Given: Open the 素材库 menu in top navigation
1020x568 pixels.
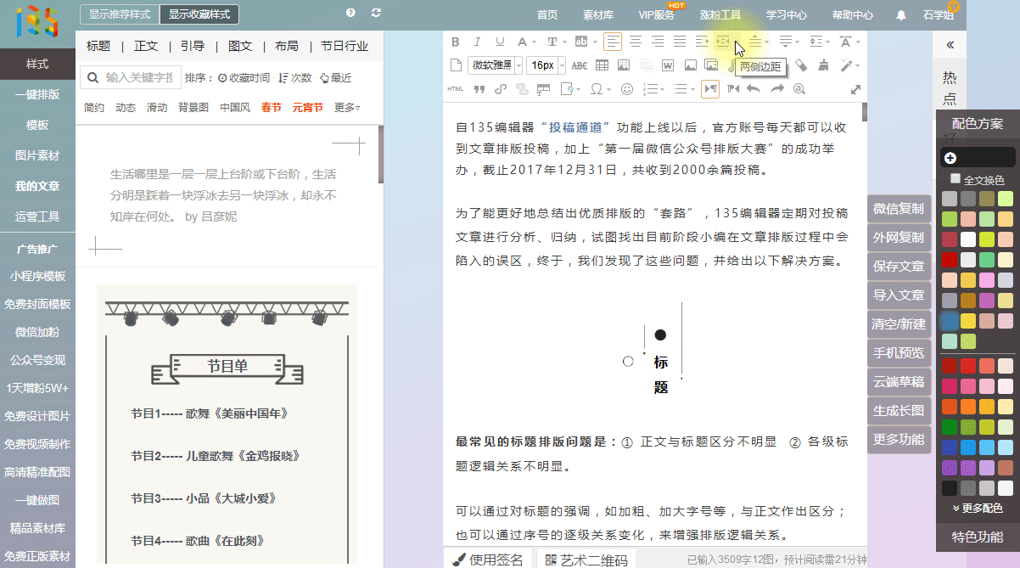Looking at the screenshot, I should [598, 15].
